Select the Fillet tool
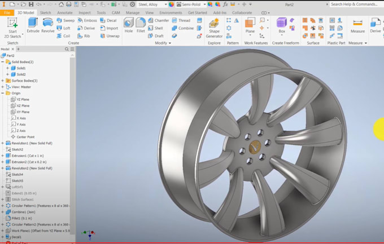The image size is (384, 244). click(x=141, y=25)
